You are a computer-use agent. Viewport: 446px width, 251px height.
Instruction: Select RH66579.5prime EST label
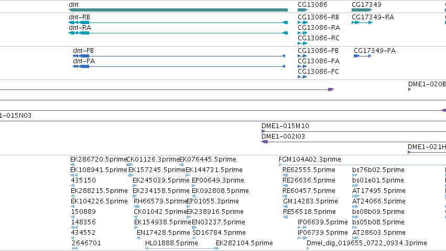coord(160,201)
